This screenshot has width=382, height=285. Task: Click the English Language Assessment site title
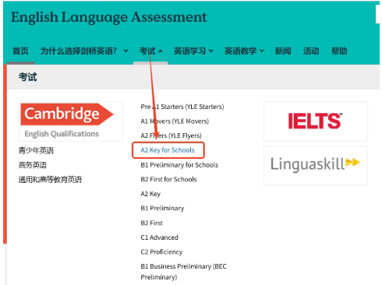109,17
